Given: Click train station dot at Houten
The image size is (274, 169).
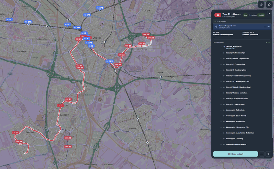Looking at the screenshot, I should [138, 119].
